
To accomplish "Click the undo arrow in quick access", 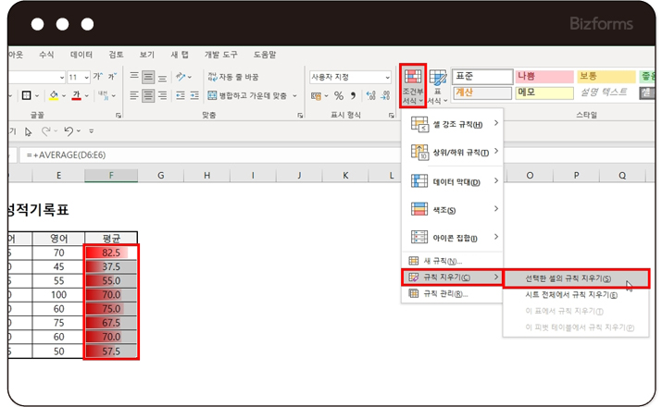I will pos(69,131).
